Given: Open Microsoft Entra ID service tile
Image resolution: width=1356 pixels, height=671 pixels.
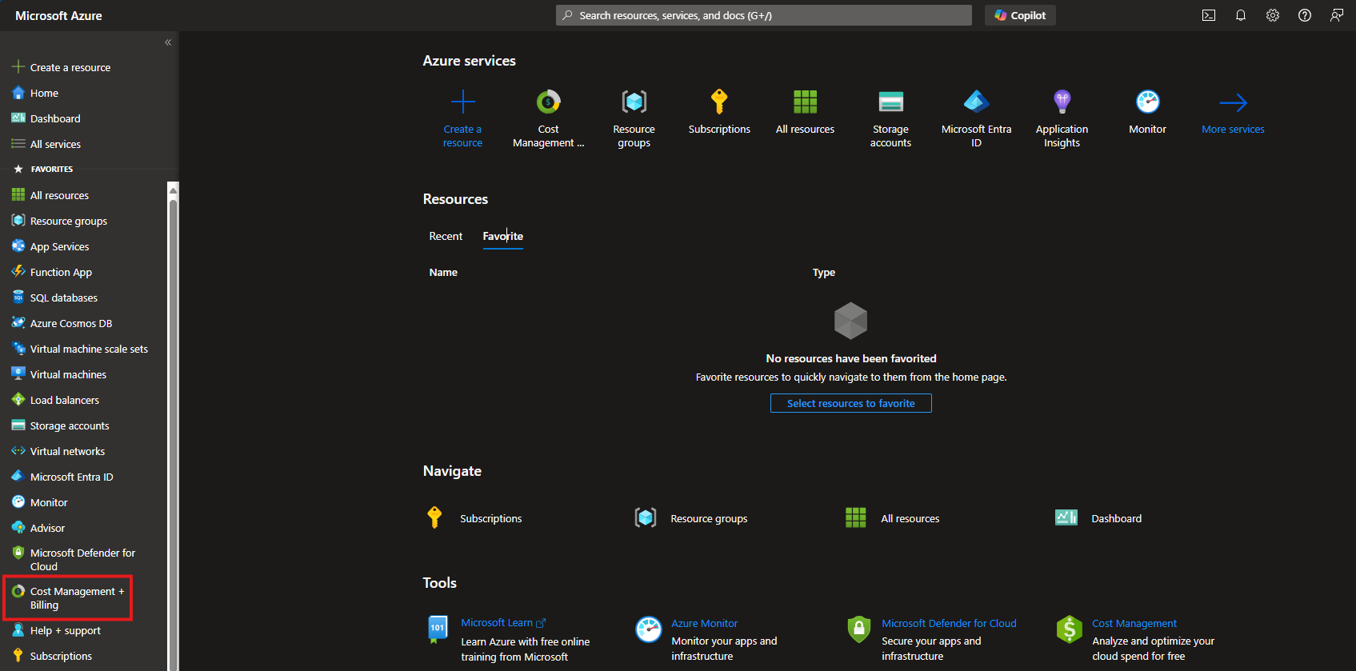Looking at the screenshot, I should 976,119.
